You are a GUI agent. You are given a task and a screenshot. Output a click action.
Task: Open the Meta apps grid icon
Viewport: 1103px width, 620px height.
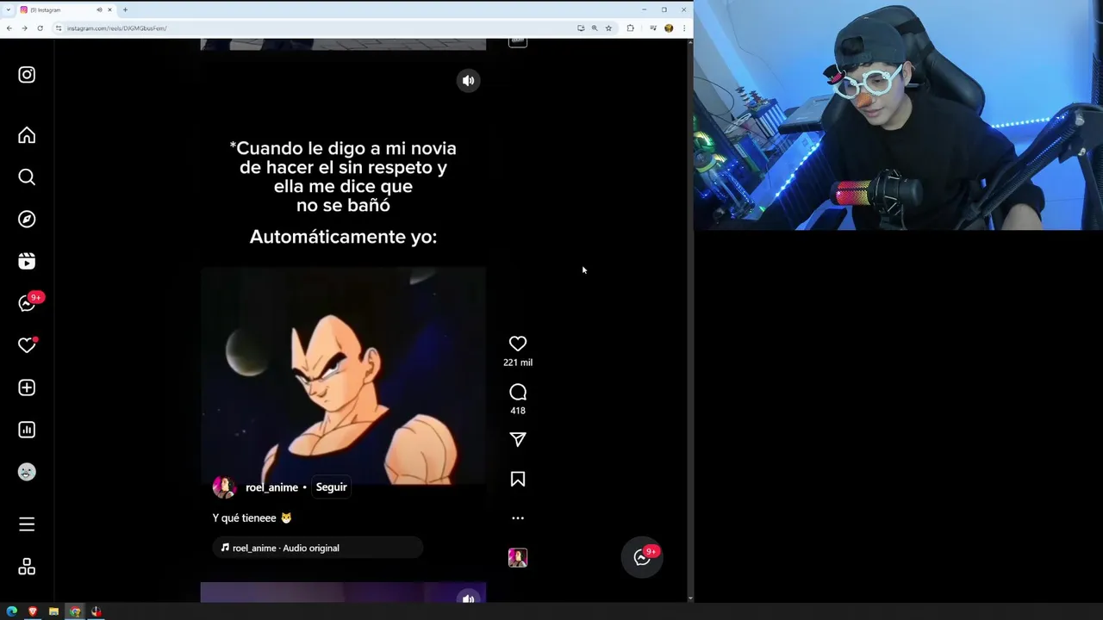[x=27, y=567]
